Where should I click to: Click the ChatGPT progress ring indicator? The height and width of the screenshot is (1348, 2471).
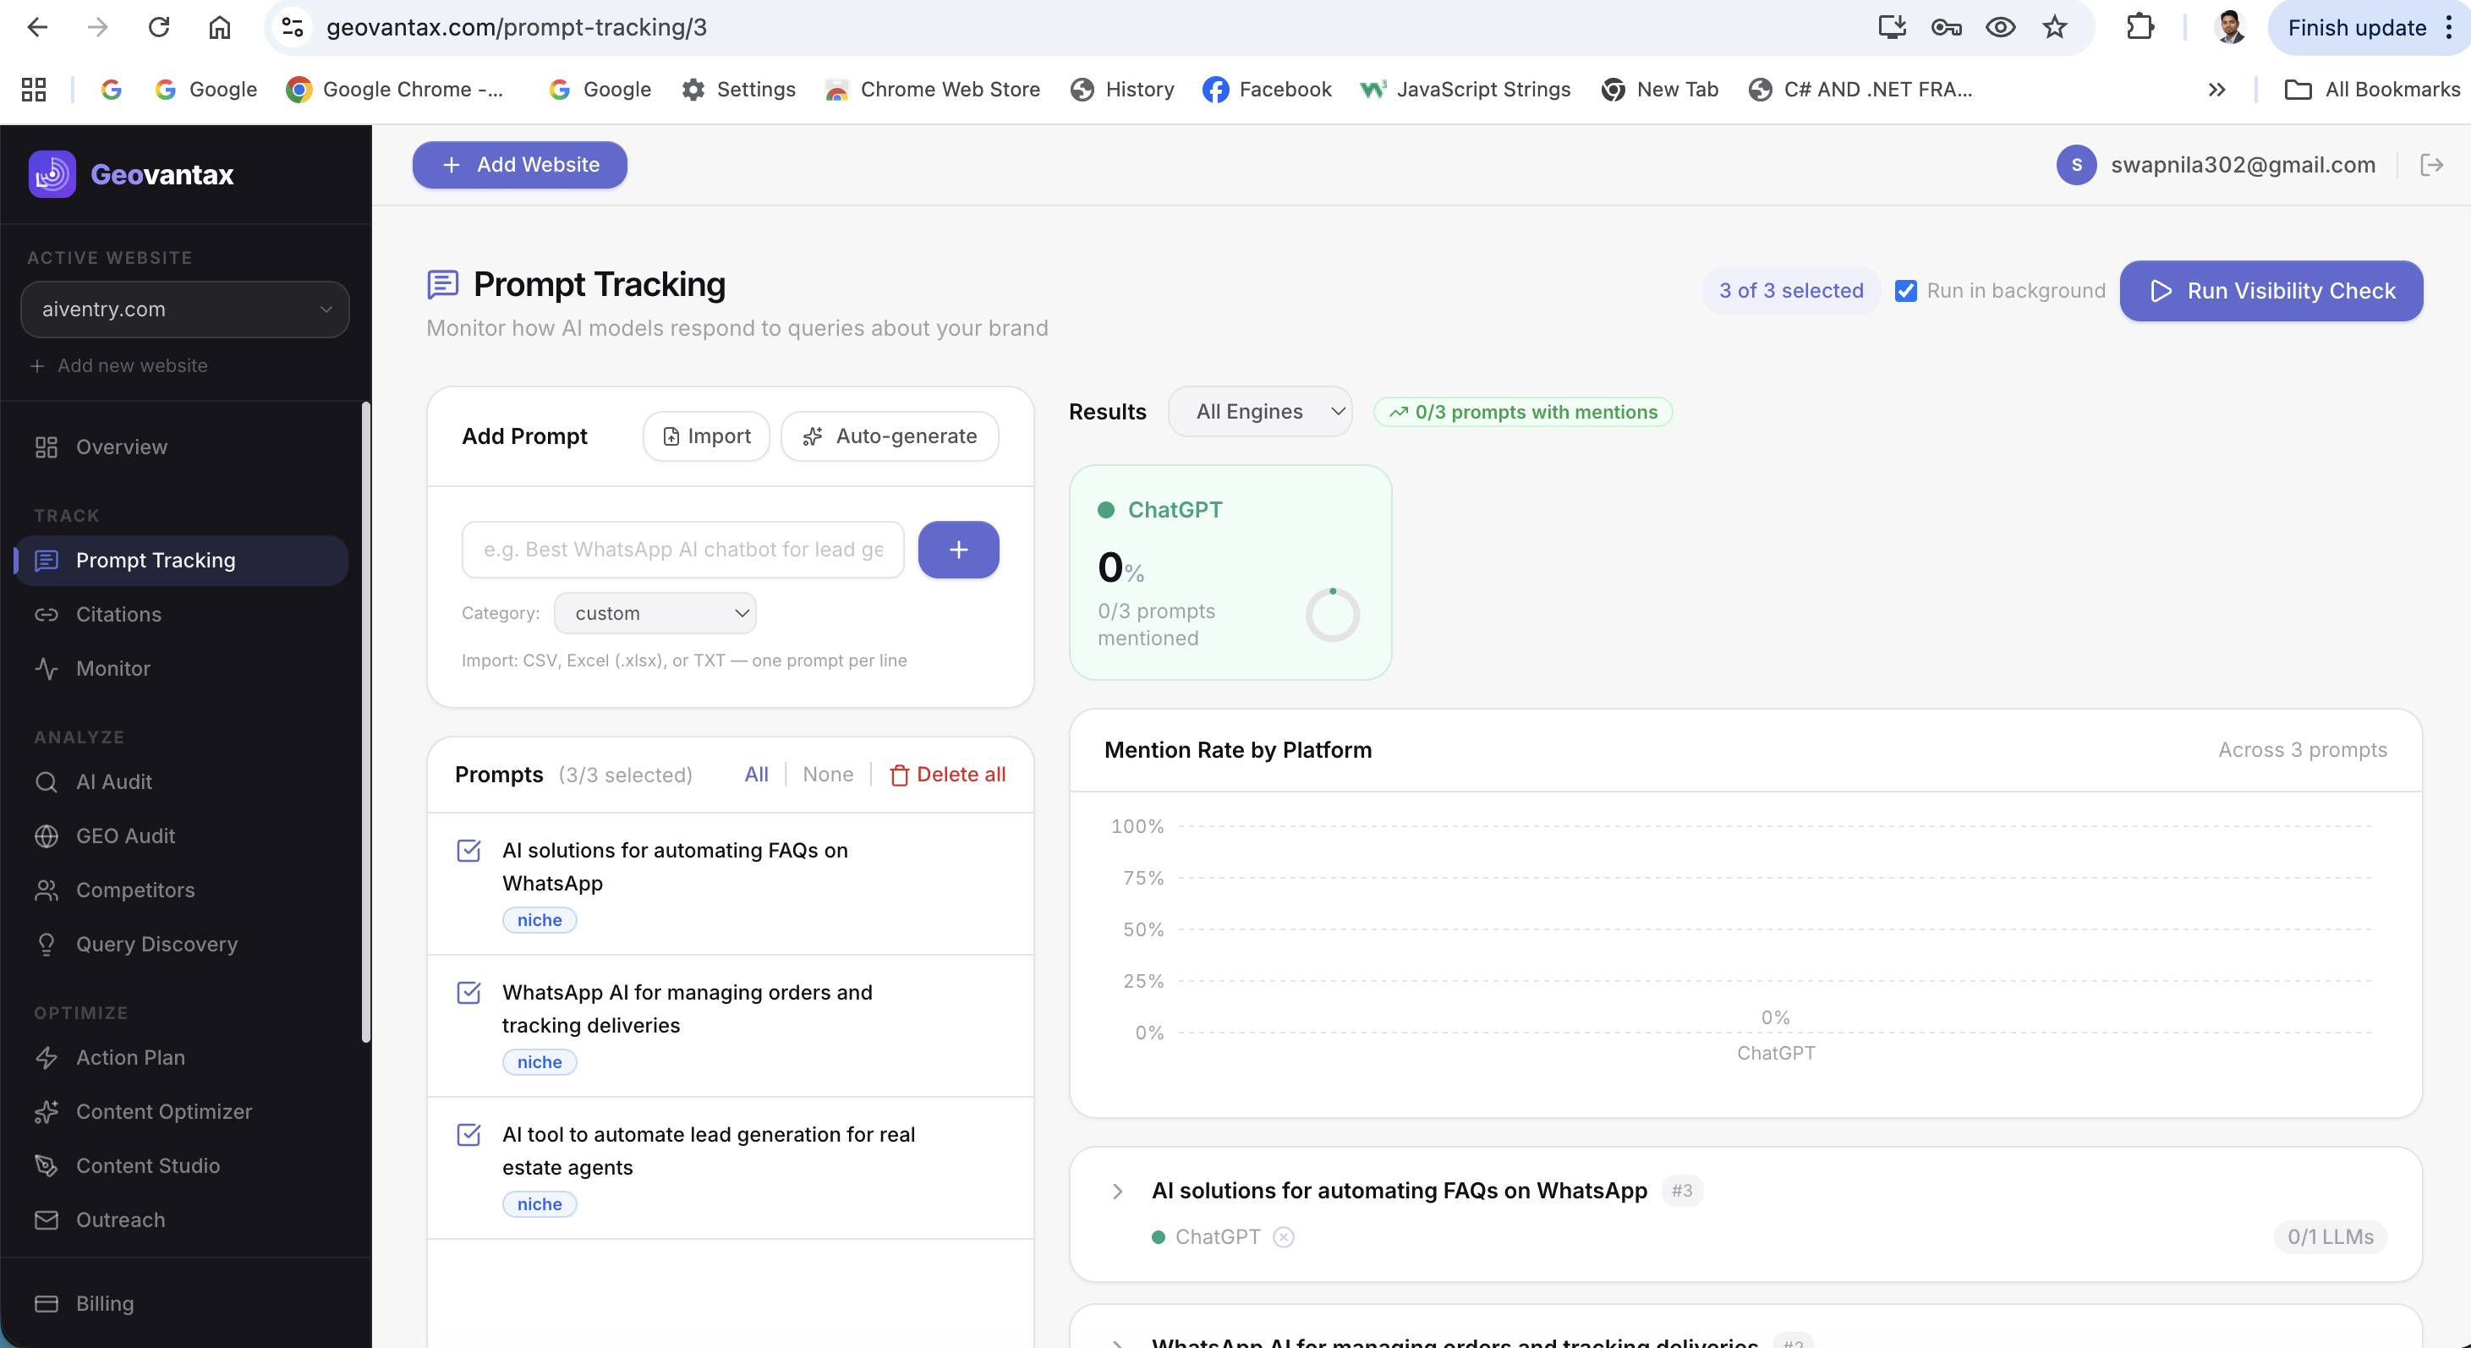tap(1331, 614)
